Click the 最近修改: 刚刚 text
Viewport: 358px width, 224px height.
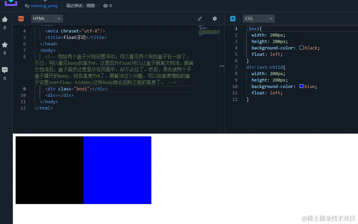(80, 6)
